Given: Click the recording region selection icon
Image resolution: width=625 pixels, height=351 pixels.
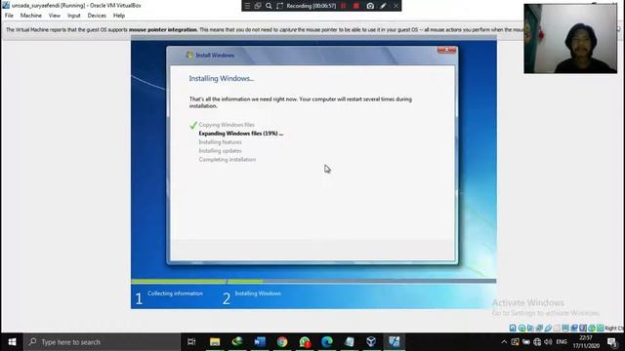Looking at the screenshot, I should [x=279, y=6].
